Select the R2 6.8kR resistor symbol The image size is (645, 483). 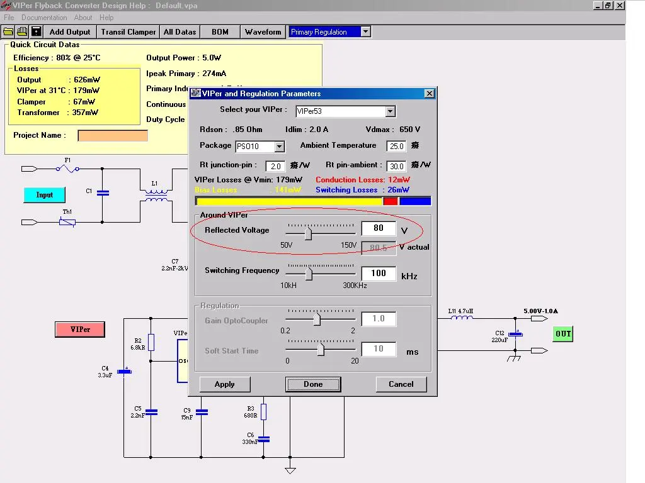click(151, 342)
